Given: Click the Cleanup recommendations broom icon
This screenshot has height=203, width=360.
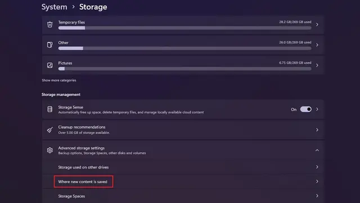Looking at the screenshot, I should (49, 130).
